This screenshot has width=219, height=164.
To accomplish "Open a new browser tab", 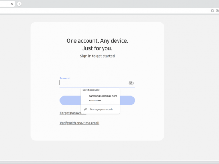I will coord(19,4).
